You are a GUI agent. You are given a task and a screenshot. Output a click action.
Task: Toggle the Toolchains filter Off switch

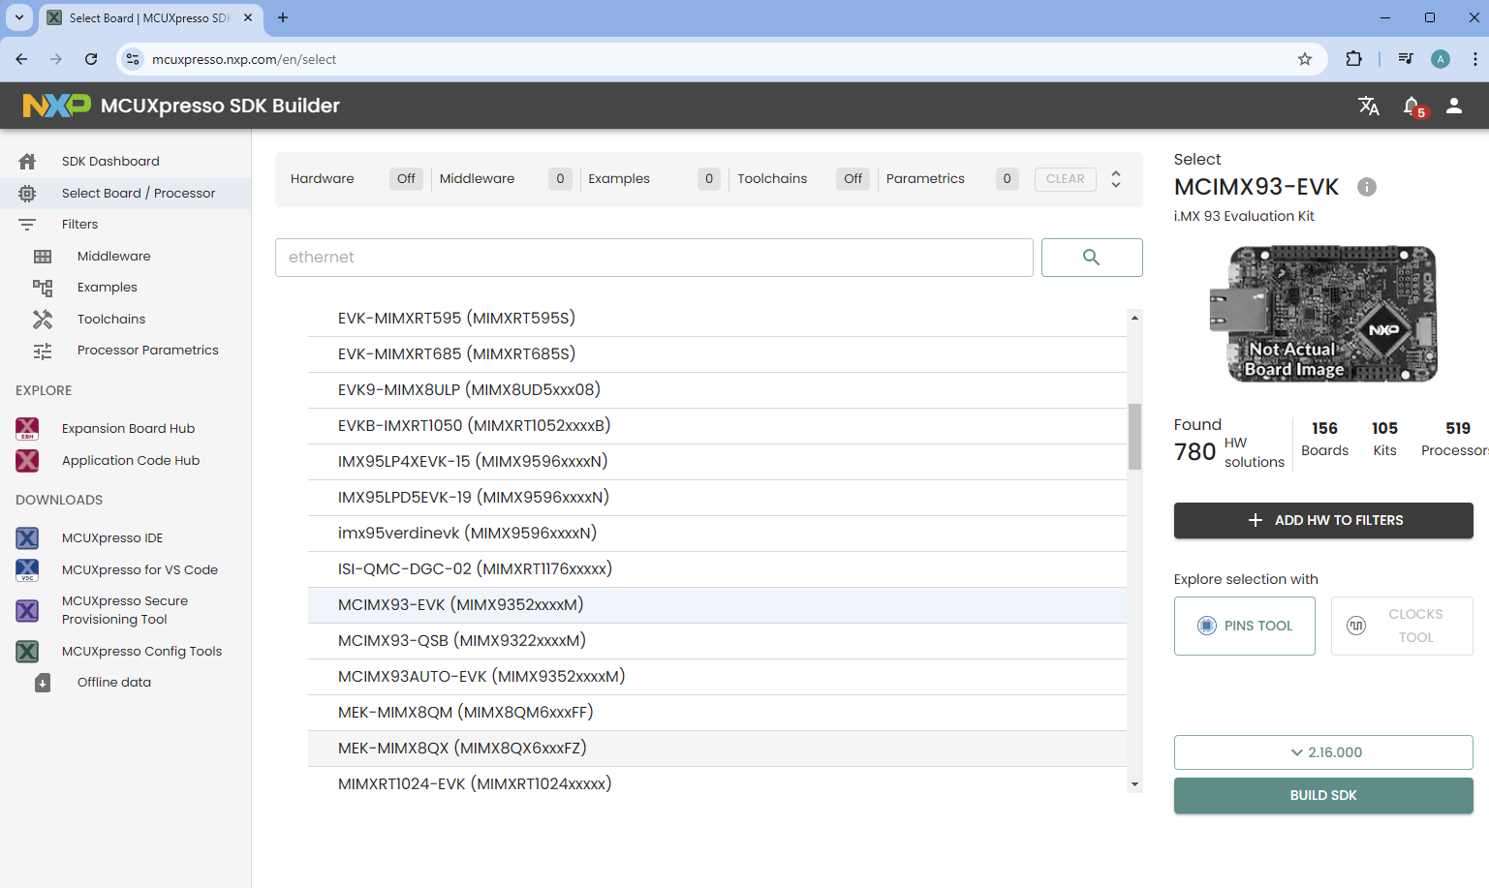point(853,179)
